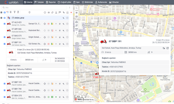This screenshot has width=174, height=104.
Task: Click Kimlik ID value in left details
Action: pyautogui.click(x=24, y=73)
